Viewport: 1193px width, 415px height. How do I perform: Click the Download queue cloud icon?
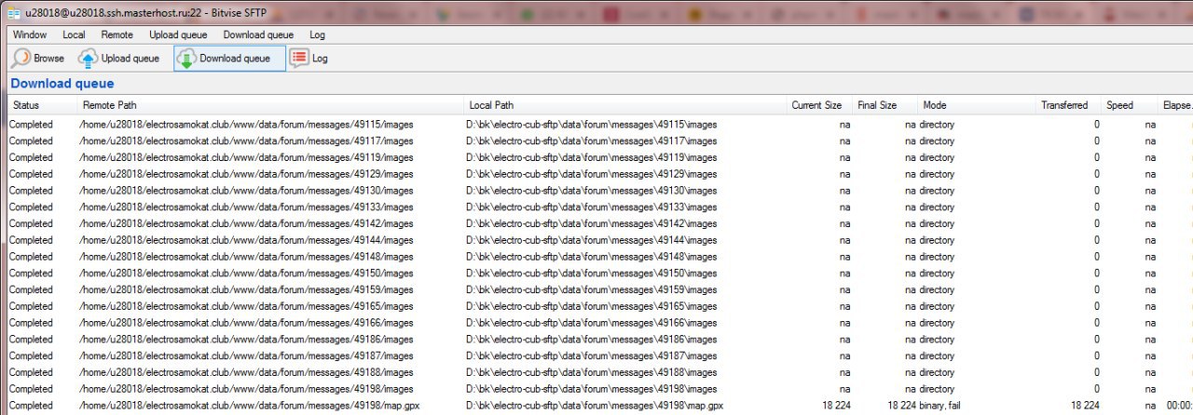tap(186, 58)
